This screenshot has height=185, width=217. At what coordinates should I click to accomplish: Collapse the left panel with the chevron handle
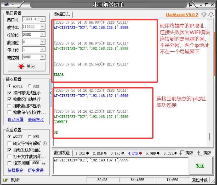pyautogui.click(x=51, y=93)
